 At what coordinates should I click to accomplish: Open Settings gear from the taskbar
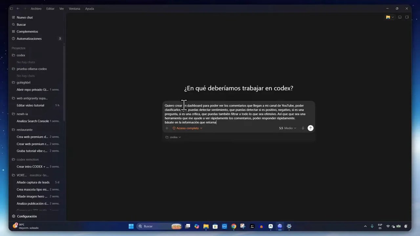coord(289,226)
